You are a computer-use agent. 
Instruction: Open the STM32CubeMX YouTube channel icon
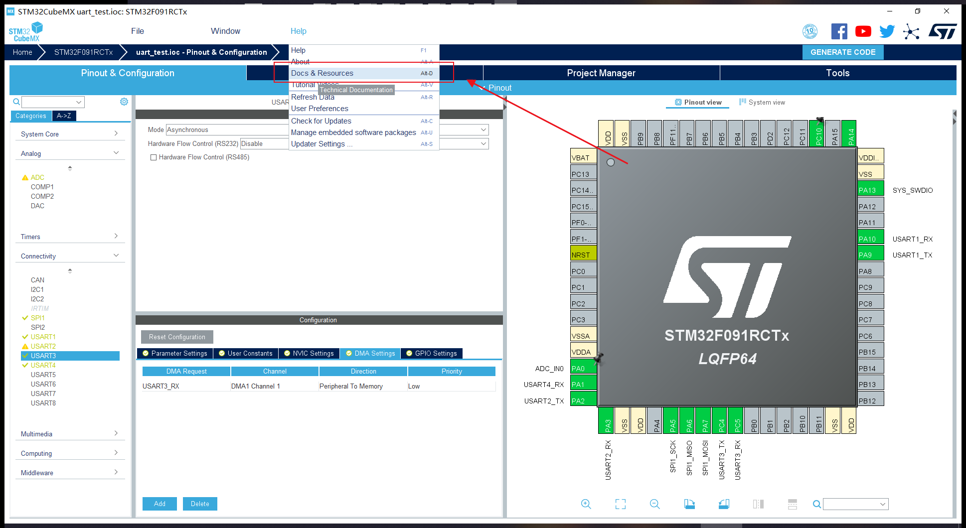coord(863,31)
